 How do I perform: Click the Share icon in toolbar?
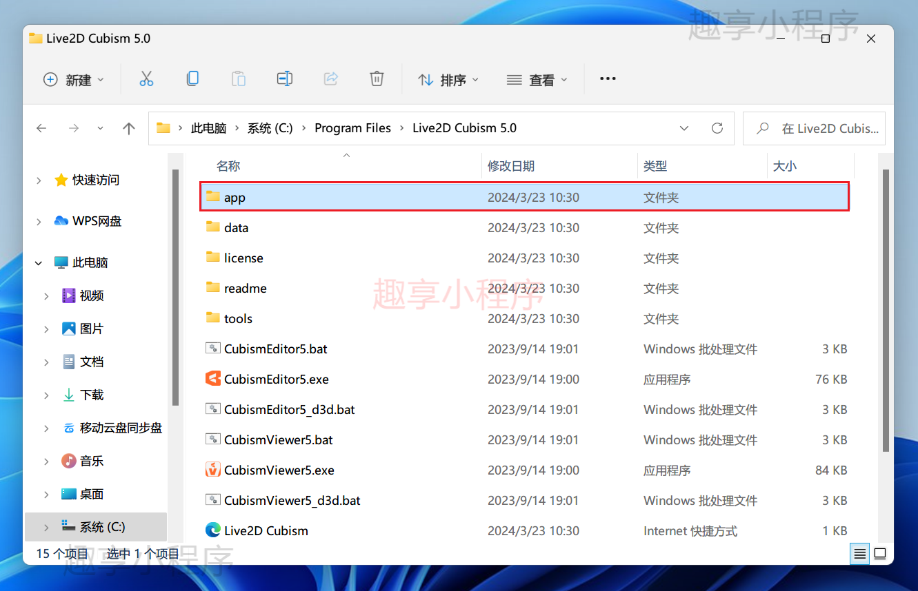pos(331,79)
